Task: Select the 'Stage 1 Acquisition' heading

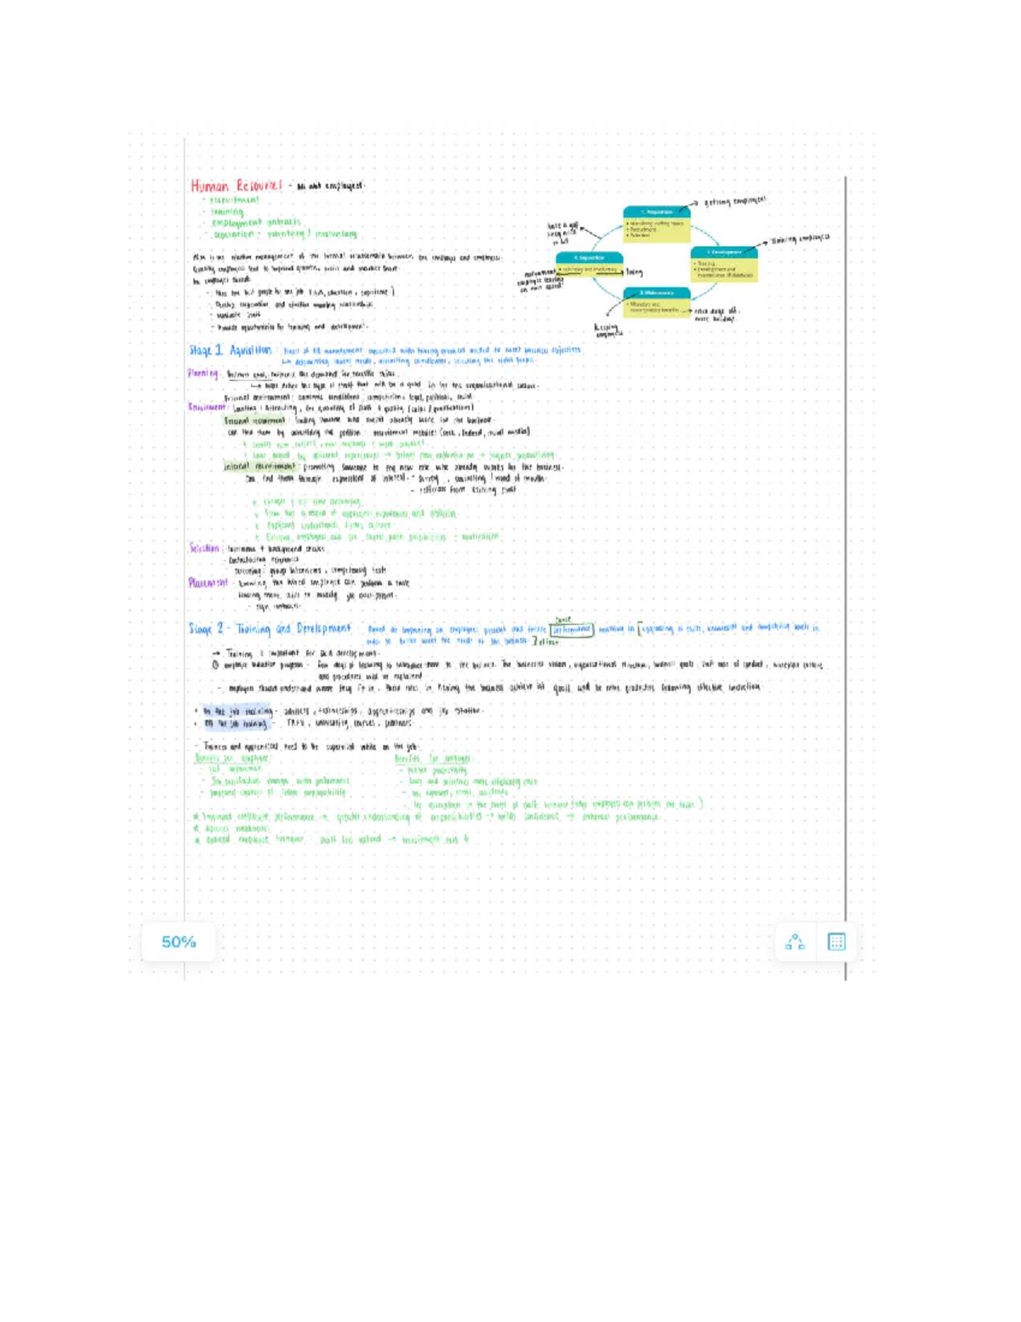Action: click(230, 350)
